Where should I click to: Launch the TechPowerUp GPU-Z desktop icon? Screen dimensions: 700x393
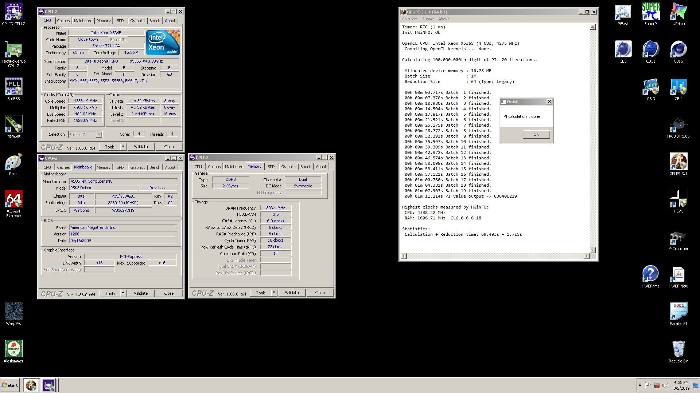point(13,55)
